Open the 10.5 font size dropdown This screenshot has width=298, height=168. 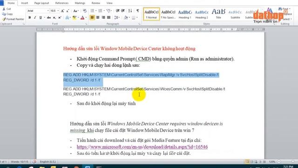(x=58, y=11)
